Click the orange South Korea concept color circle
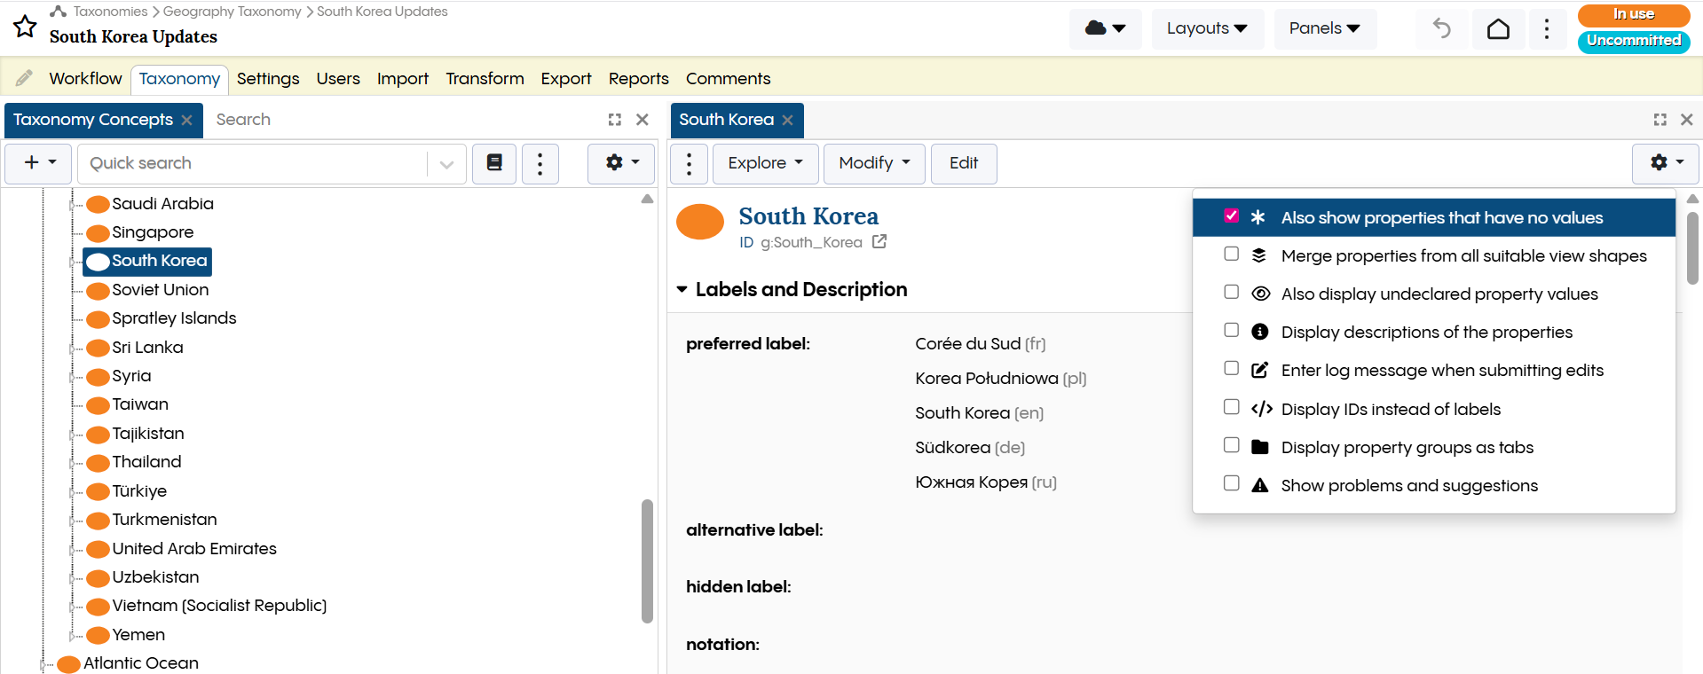 tap(700, 222)
